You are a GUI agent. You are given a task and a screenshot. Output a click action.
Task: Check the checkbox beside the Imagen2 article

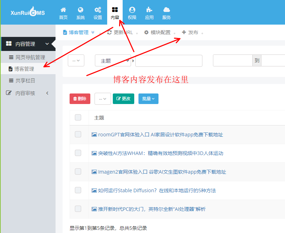[x=78, y=171]
